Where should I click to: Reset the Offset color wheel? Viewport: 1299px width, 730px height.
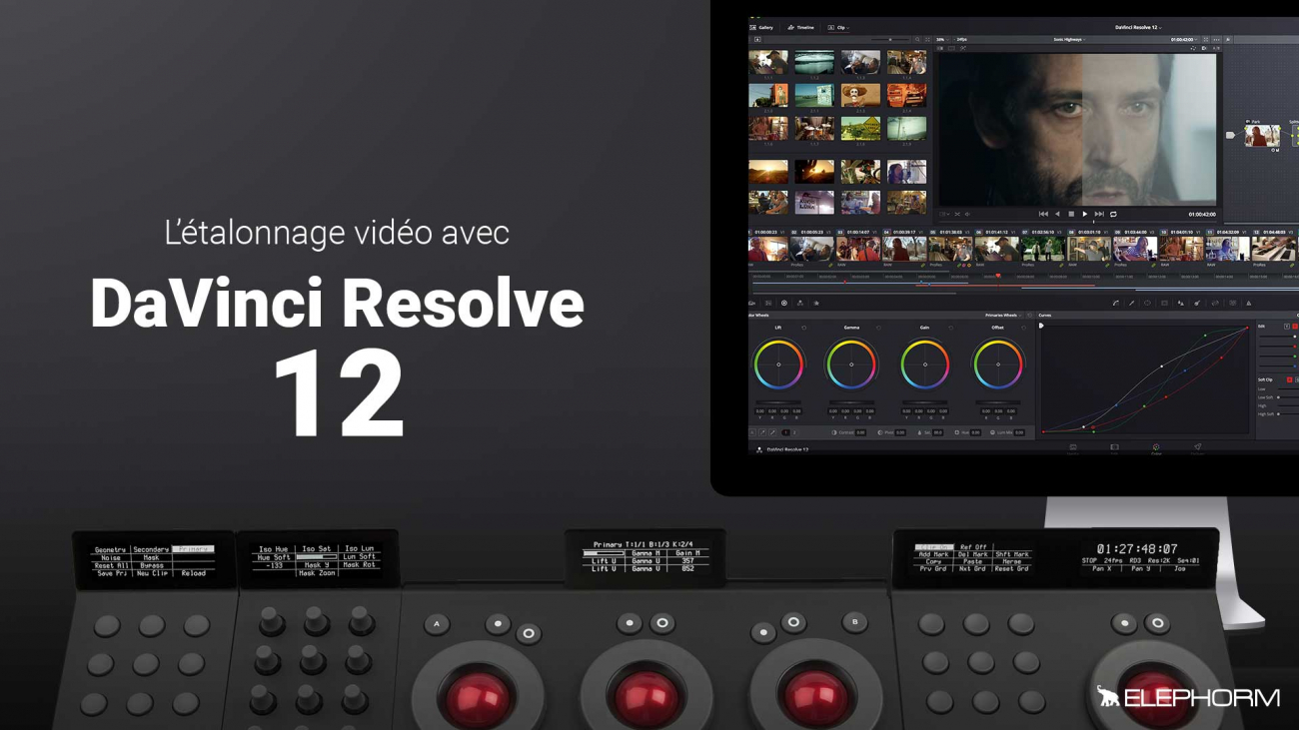click(x=1024, y=328)
